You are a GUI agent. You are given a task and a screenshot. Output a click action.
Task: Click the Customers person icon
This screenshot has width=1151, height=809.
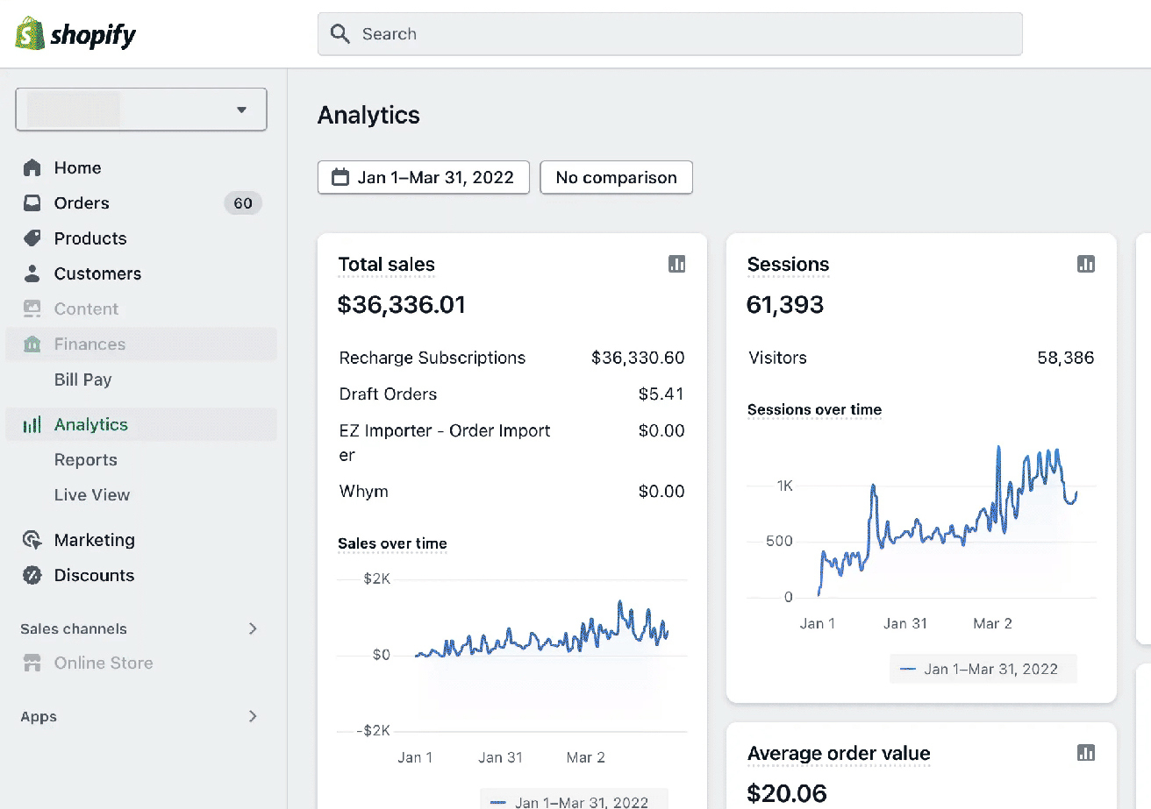(32, 273)
